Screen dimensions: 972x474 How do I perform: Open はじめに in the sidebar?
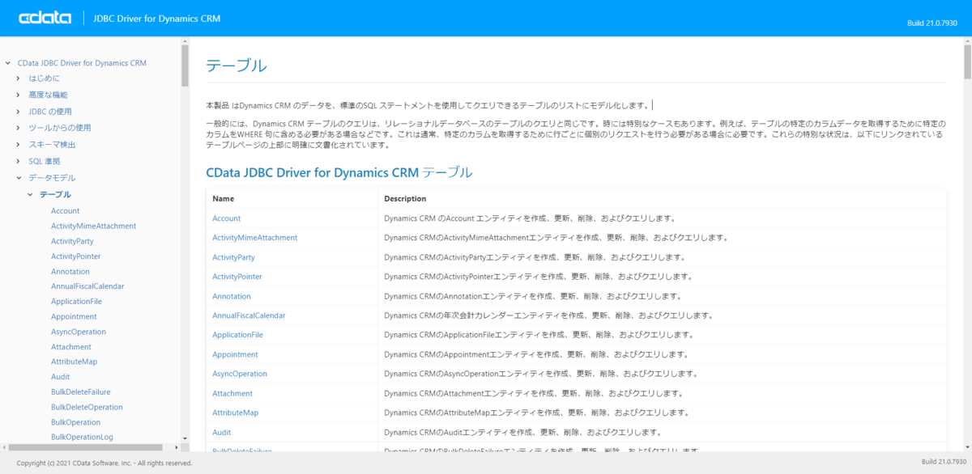click(x=44, y=78)
